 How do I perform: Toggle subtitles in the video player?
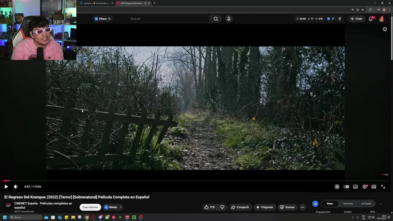pyautogui.click(x=355, y=187)
